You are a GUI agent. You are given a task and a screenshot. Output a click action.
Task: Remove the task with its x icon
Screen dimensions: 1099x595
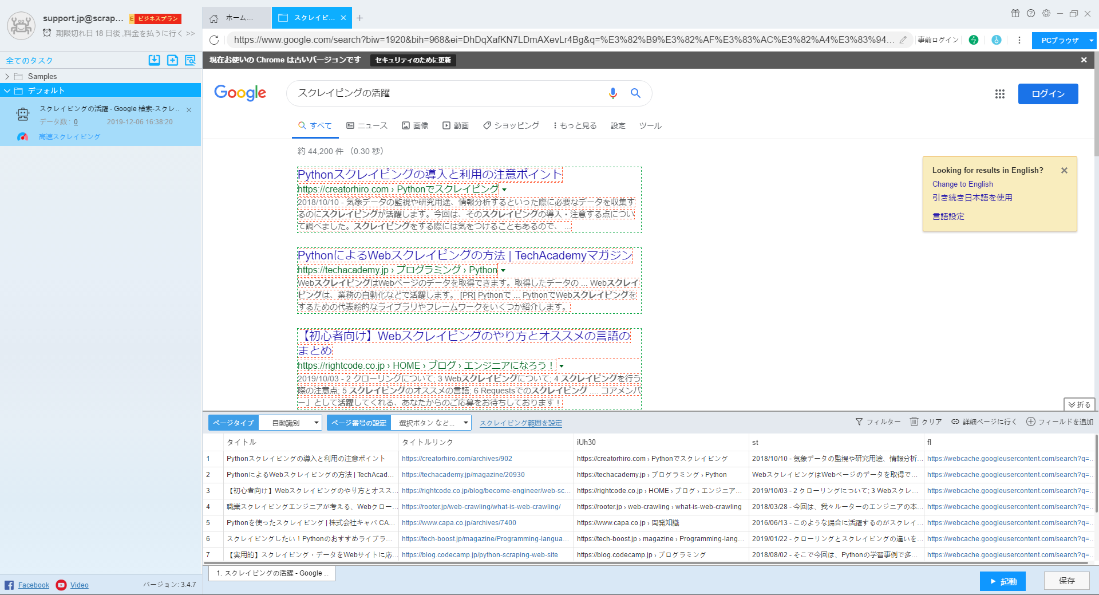(189, 109)
